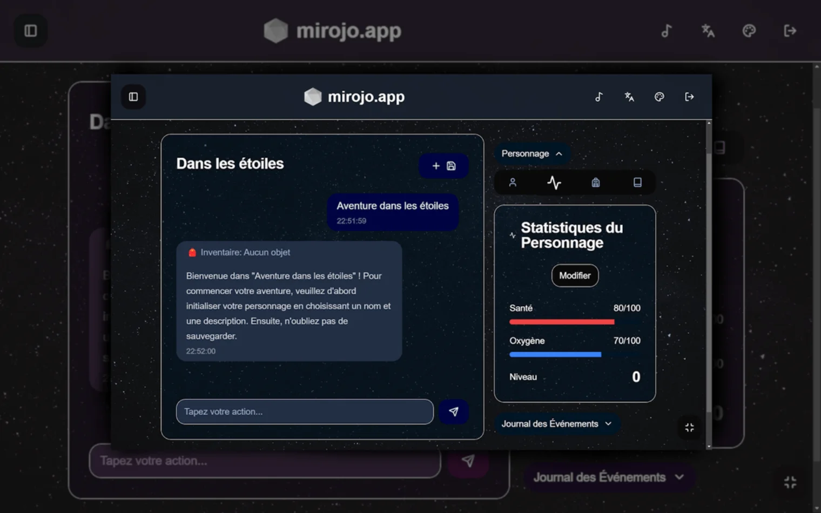Click the welcome message beginning 'Bienvenue dans'
821x513 pixels.
(x=288, y=306)
